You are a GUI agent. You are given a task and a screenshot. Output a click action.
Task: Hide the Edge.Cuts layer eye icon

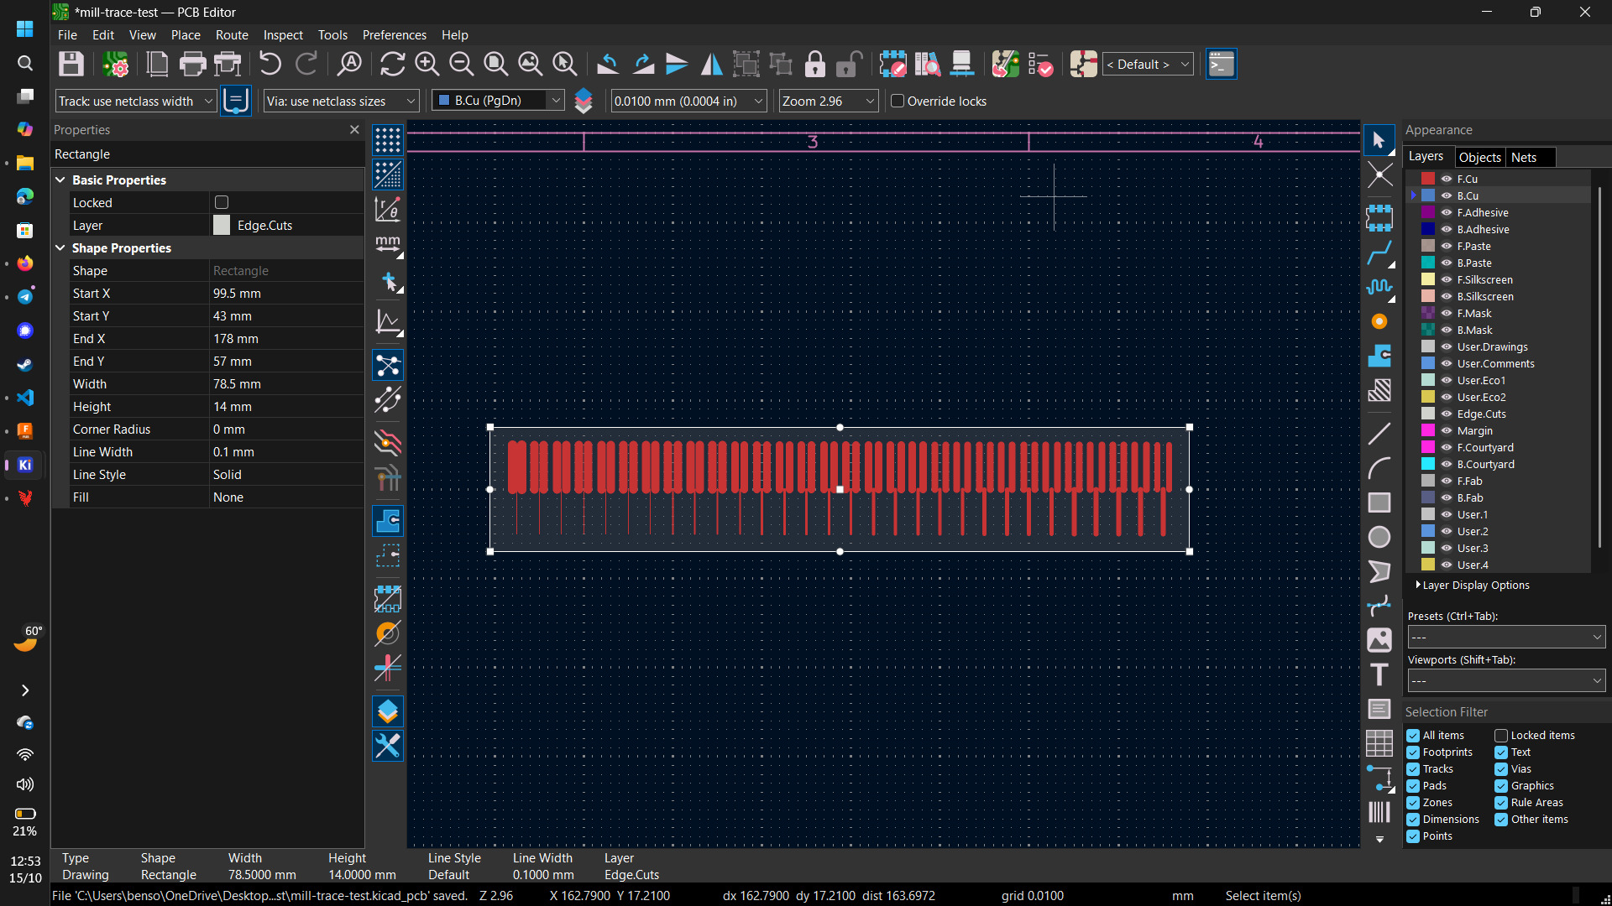tap(1447, 414)
